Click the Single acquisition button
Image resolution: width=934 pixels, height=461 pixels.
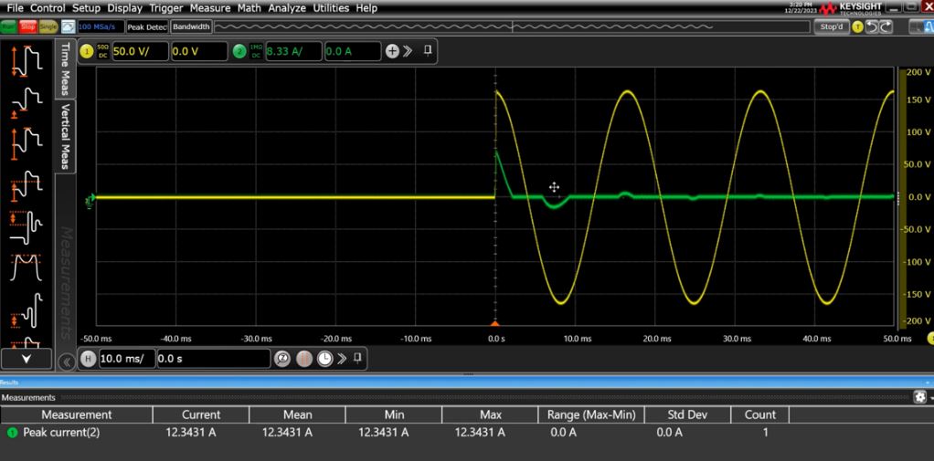coord(48,26)
